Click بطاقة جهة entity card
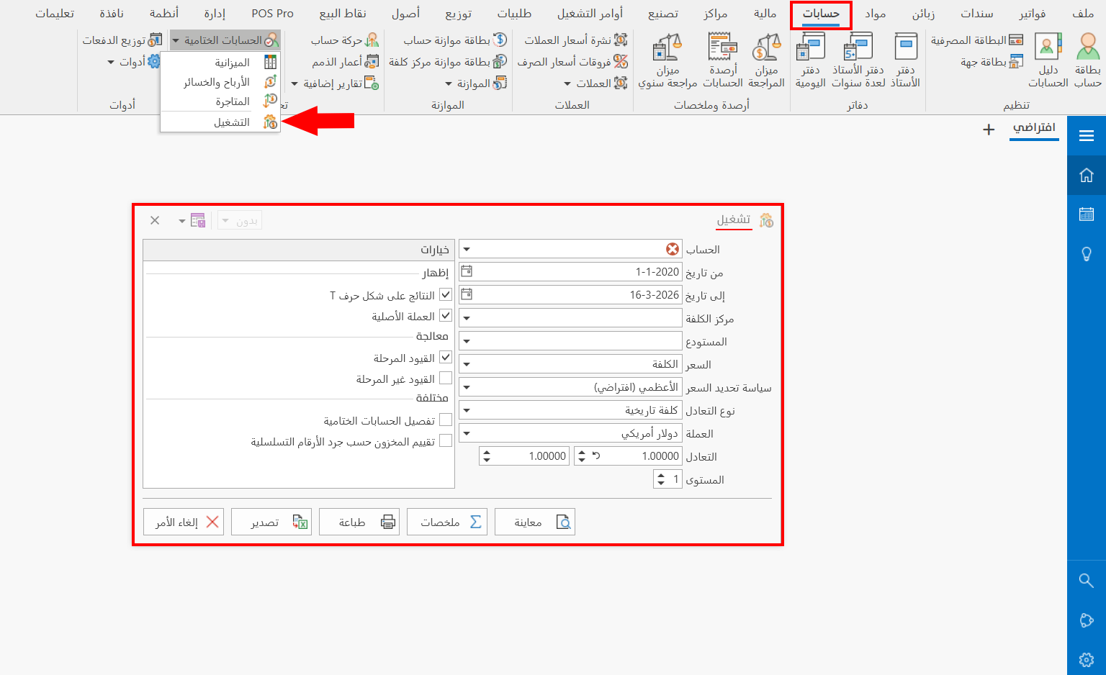 [992, 62]
